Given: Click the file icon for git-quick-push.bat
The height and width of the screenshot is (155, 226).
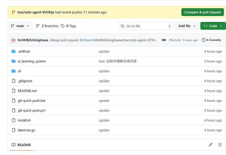Looking at the screenshot, I should point(13,101).
